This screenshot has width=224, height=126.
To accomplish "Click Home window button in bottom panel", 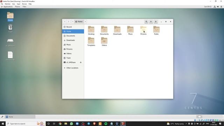I will pos(20,117).
